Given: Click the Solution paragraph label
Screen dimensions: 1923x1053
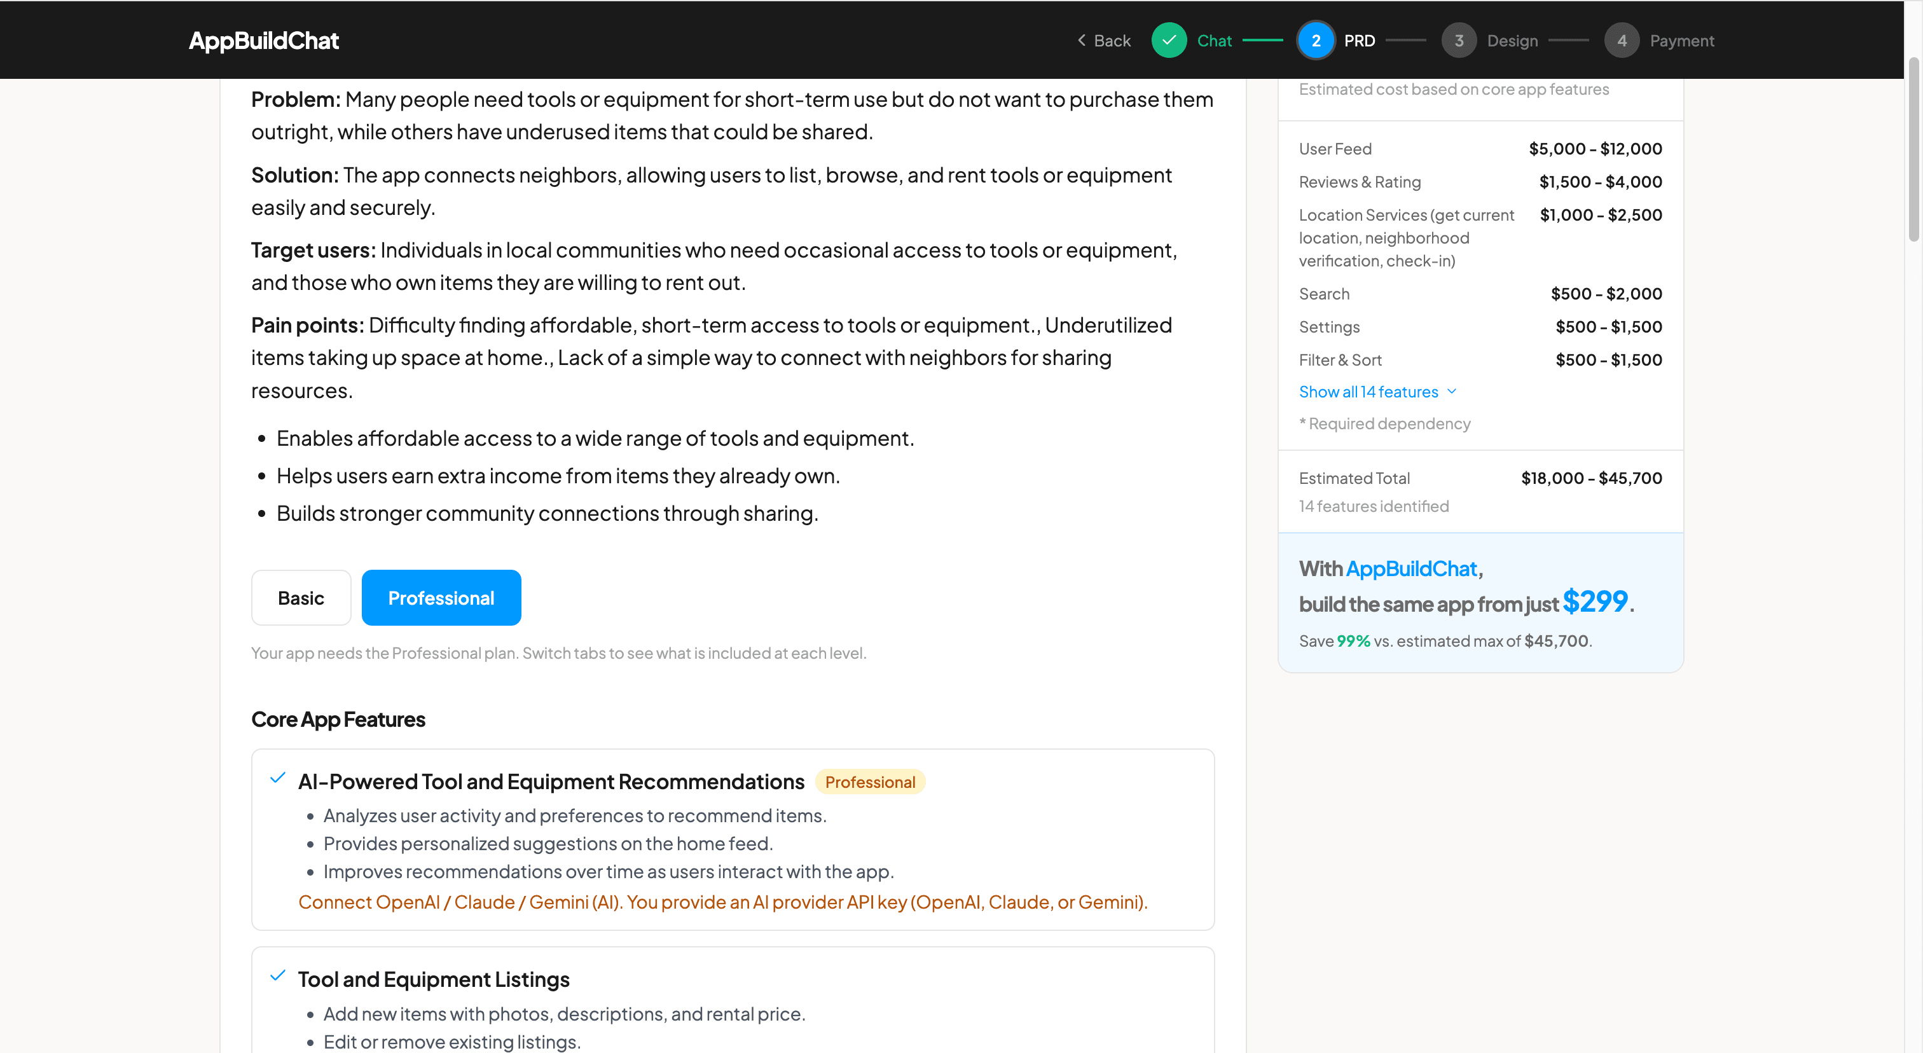Looking at the screenshot, I should 295,175.
